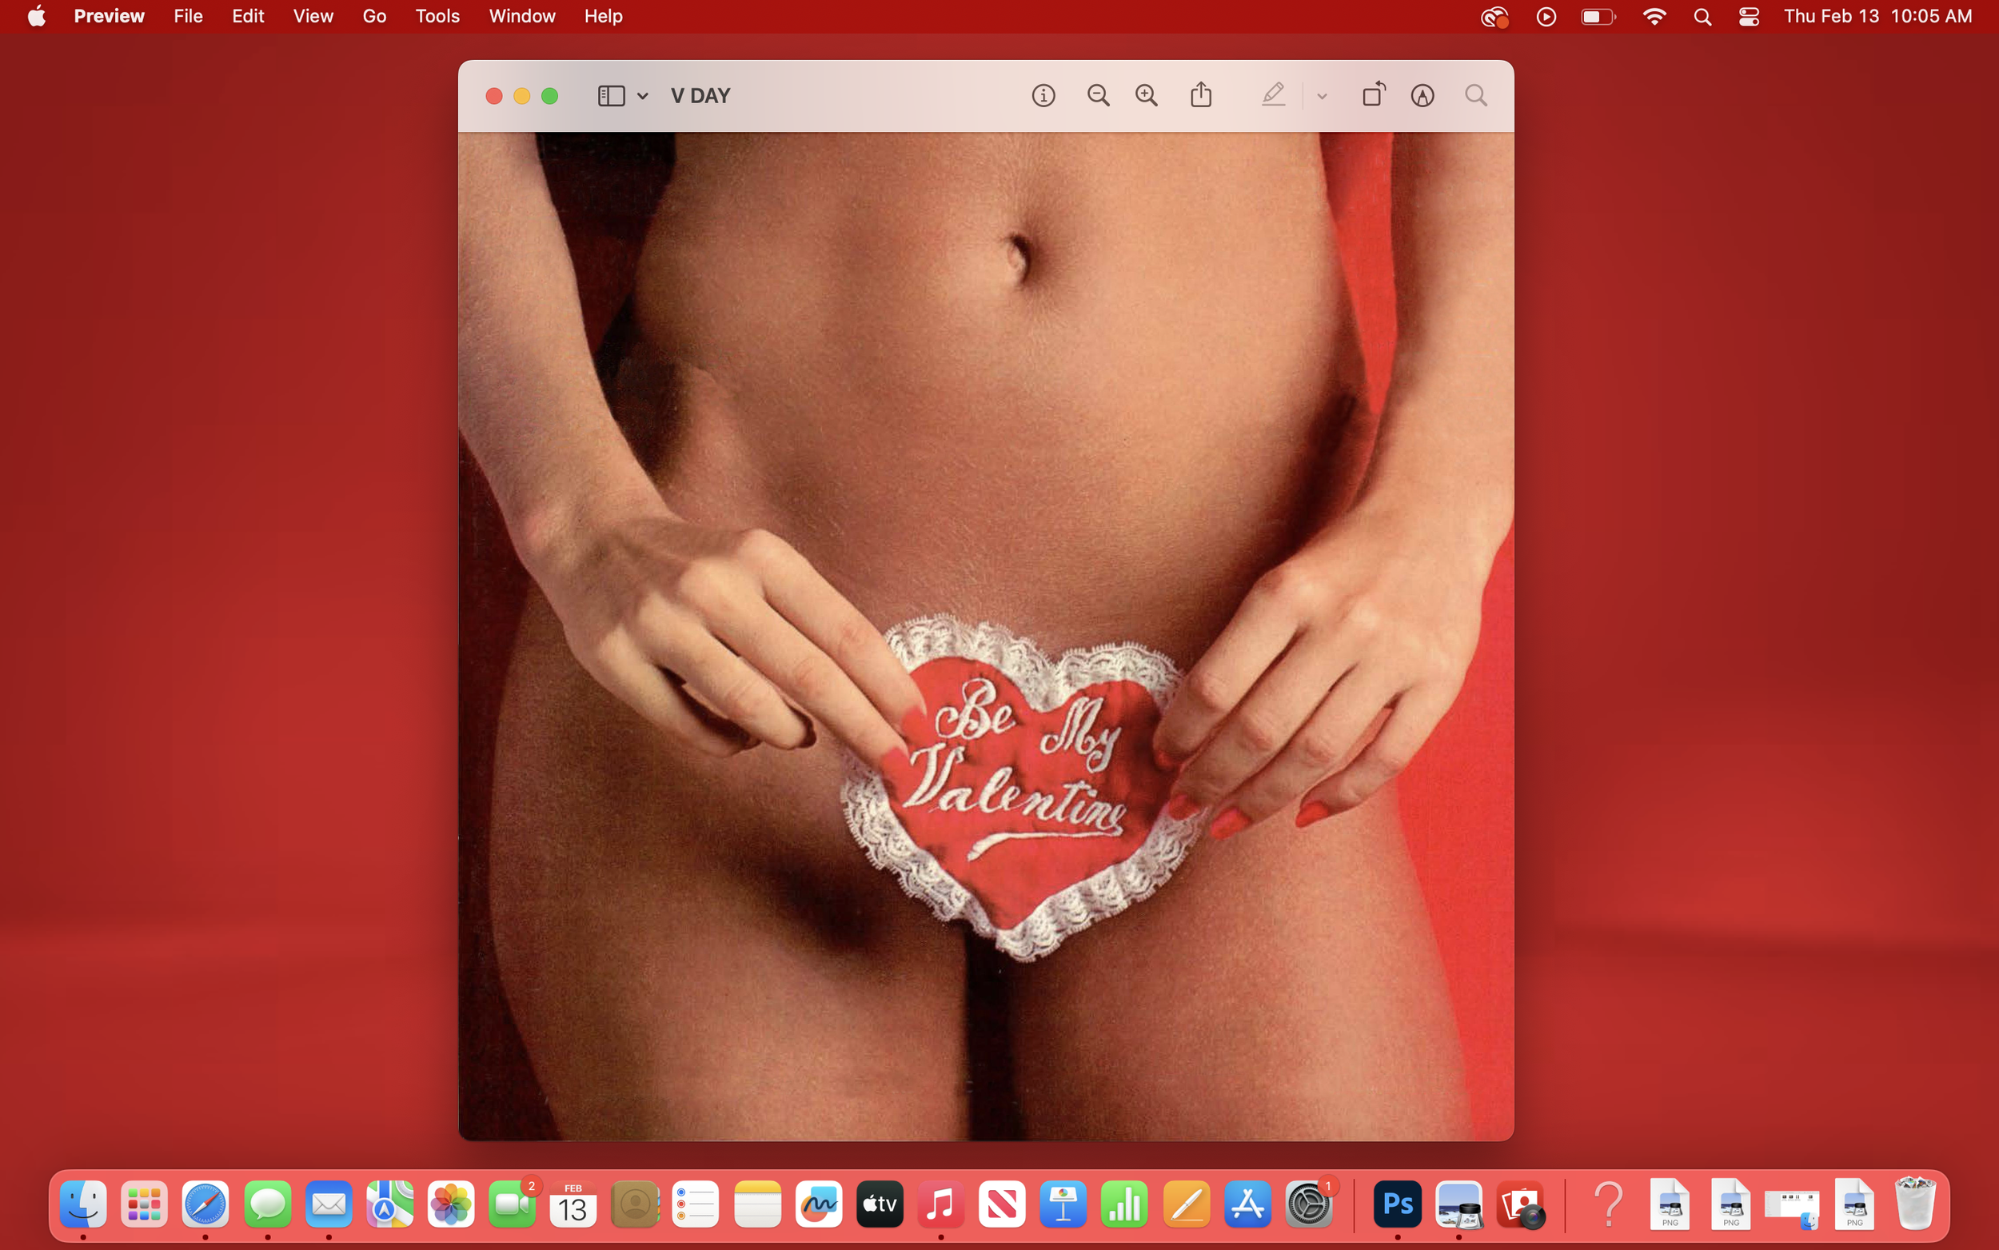This screenshot has width=1999, height=1250.
Task: Open the Share button in toolbar
Action: (1201, 95)
